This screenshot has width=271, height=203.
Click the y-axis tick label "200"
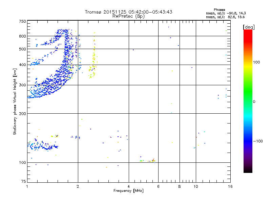point(22,114)
